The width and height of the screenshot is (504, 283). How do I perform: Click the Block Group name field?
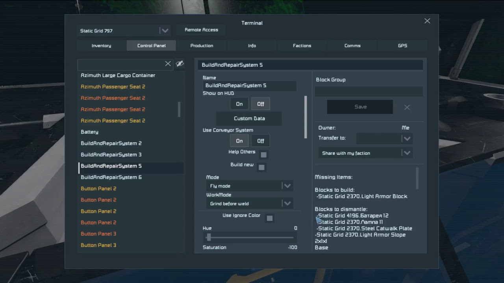tap(369, 92)
